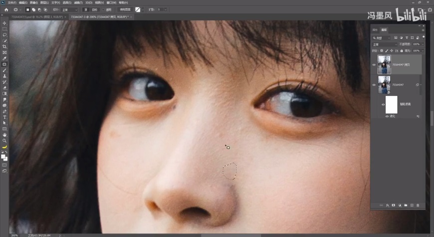This screenshot has width=434, height=237.
Task: Collapse smart filters of 733A4347 layer
Action: 421,85
